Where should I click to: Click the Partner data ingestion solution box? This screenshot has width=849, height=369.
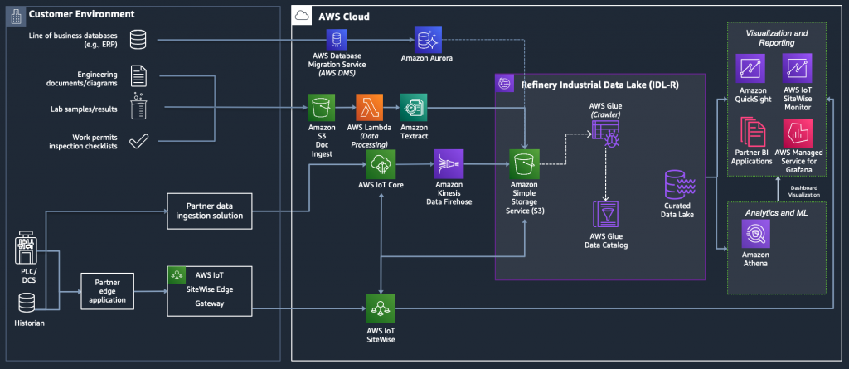[x=210, y=211]
